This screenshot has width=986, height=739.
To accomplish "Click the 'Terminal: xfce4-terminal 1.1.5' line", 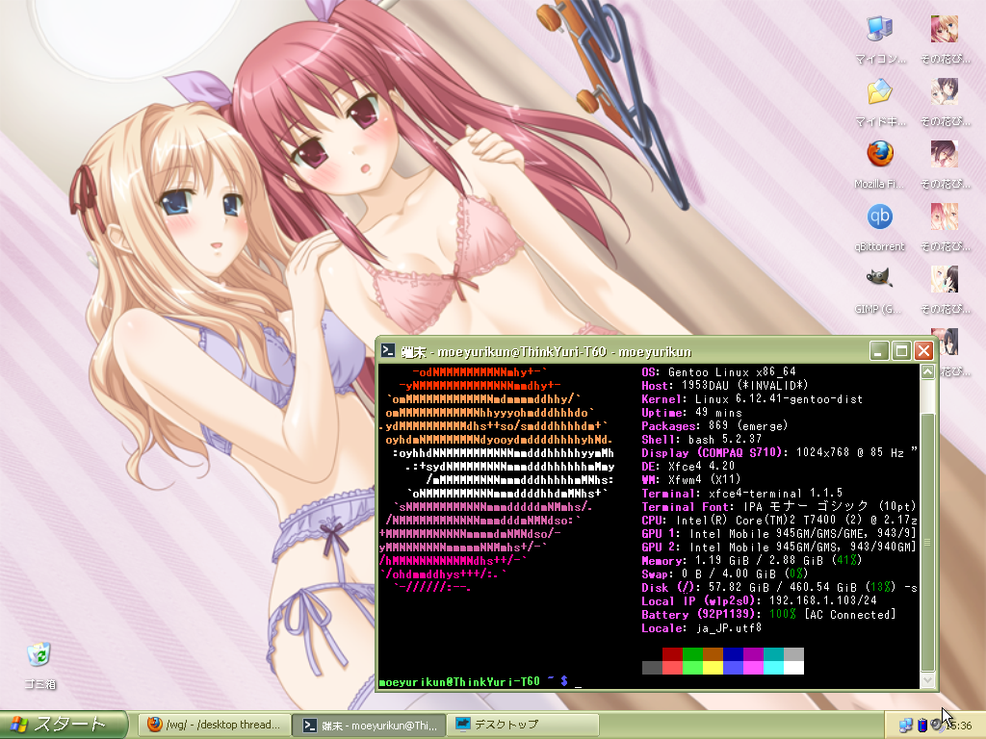I will [x=742, y=494].
